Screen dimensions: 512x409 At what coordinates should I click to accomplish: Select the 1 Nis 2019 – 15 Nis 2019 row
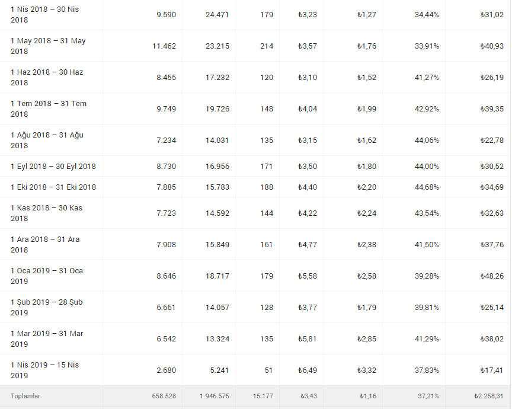pyautogui.click(x=255, y=370)
